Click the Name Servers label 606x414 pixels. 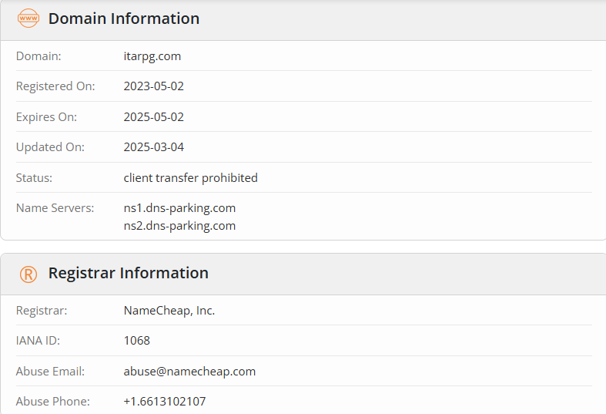[x=55, y=208]
